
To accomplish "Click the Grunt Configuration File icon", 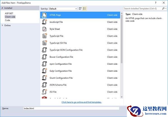I will click(44, 78).
